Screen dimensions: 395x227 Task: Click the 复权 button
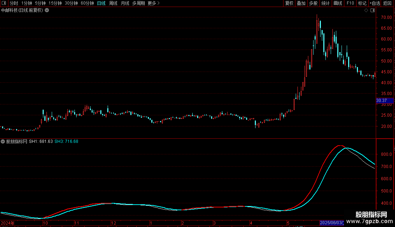coord(289,3)
